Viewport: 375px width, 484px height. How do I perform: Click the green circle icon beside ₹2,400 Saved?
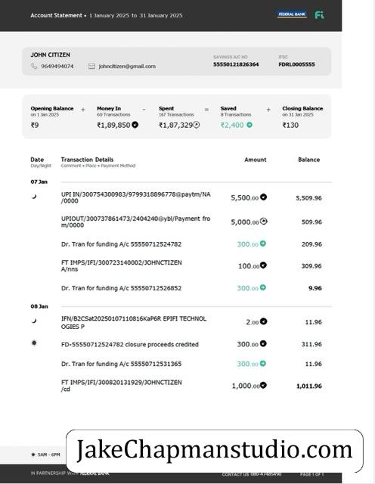[249, 125]
